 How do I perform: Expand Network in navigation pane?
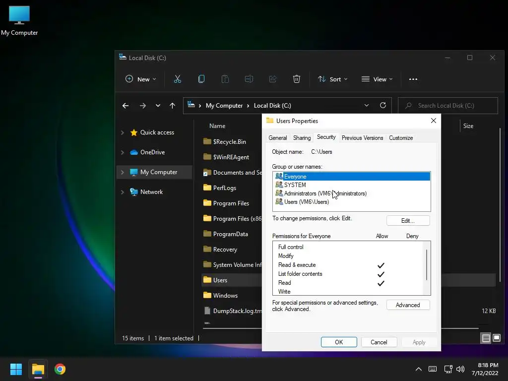click(x=123, y=192)
